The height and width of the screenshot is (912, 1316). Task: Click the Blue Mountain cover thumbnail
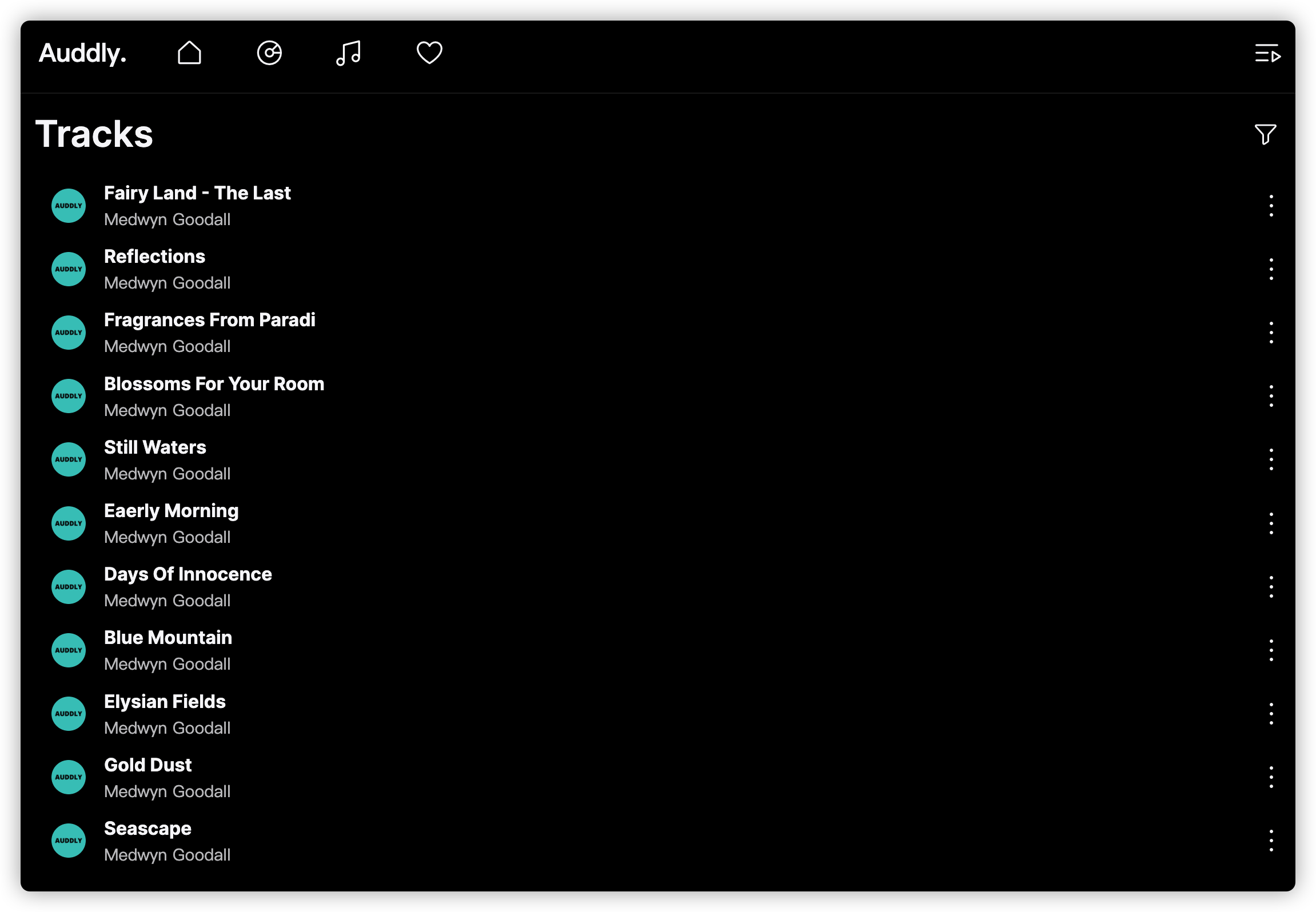69,650
